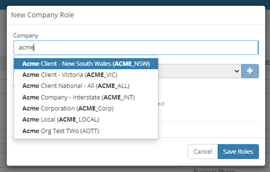Click the New Company Role dialog title
Image resolution: width=270 pixels, height=172 pixels.
coord(42,15)
